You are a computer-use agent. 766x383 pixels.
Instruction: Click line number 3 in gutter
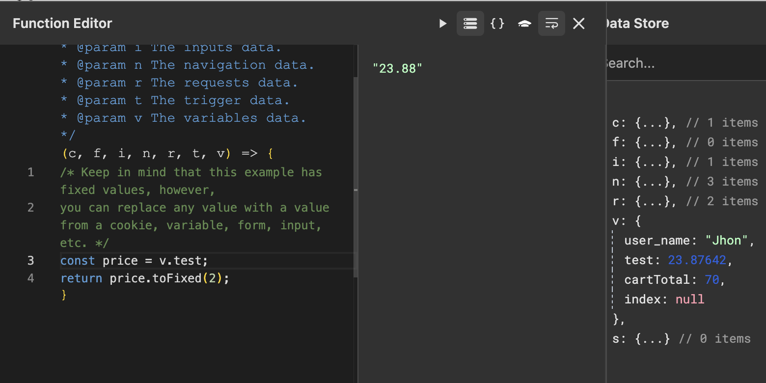pyautogui.click(x=31, y=261)
